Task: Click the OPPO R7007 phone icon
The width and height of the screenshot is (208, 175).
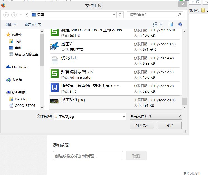Action: (x=11, y=105)
